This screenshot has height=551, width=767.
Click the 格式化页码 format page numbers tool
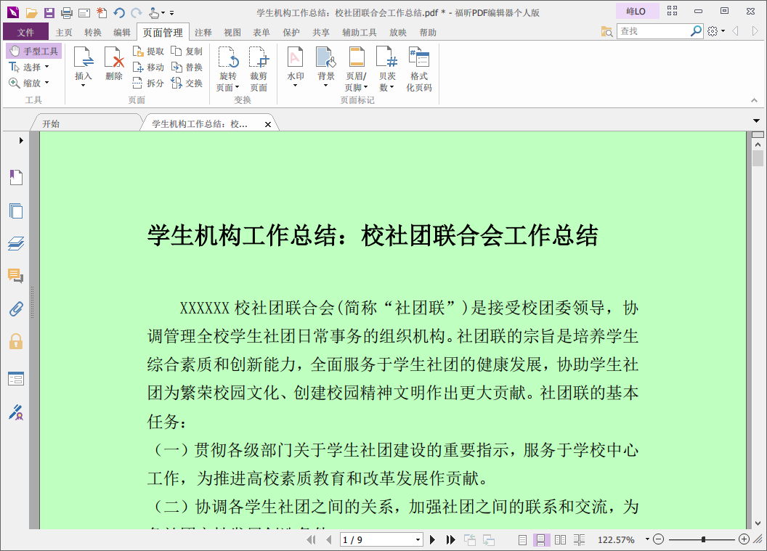[x=418, y=69]
